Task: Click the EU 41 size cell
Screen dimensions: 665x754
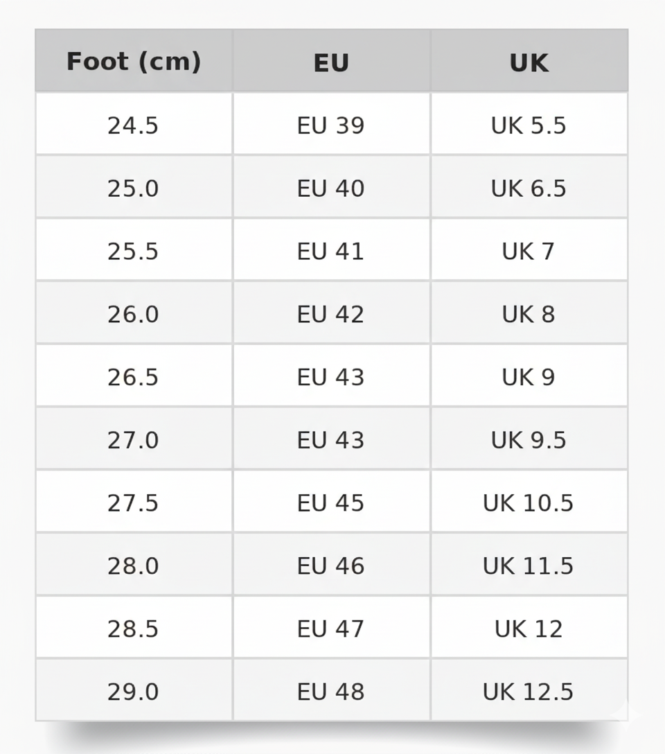Action: [x=331, y=252]
